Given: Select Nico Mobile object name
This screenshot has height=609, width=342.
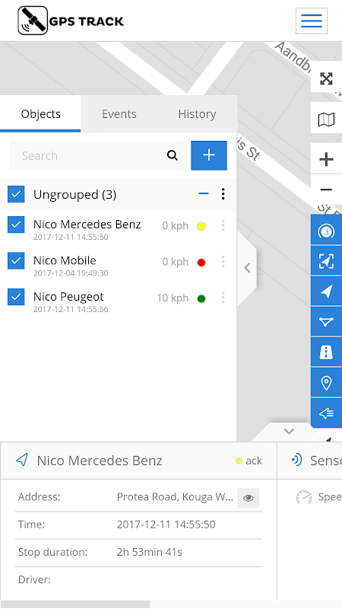Looking at the screenshot, I should point(65,260).
